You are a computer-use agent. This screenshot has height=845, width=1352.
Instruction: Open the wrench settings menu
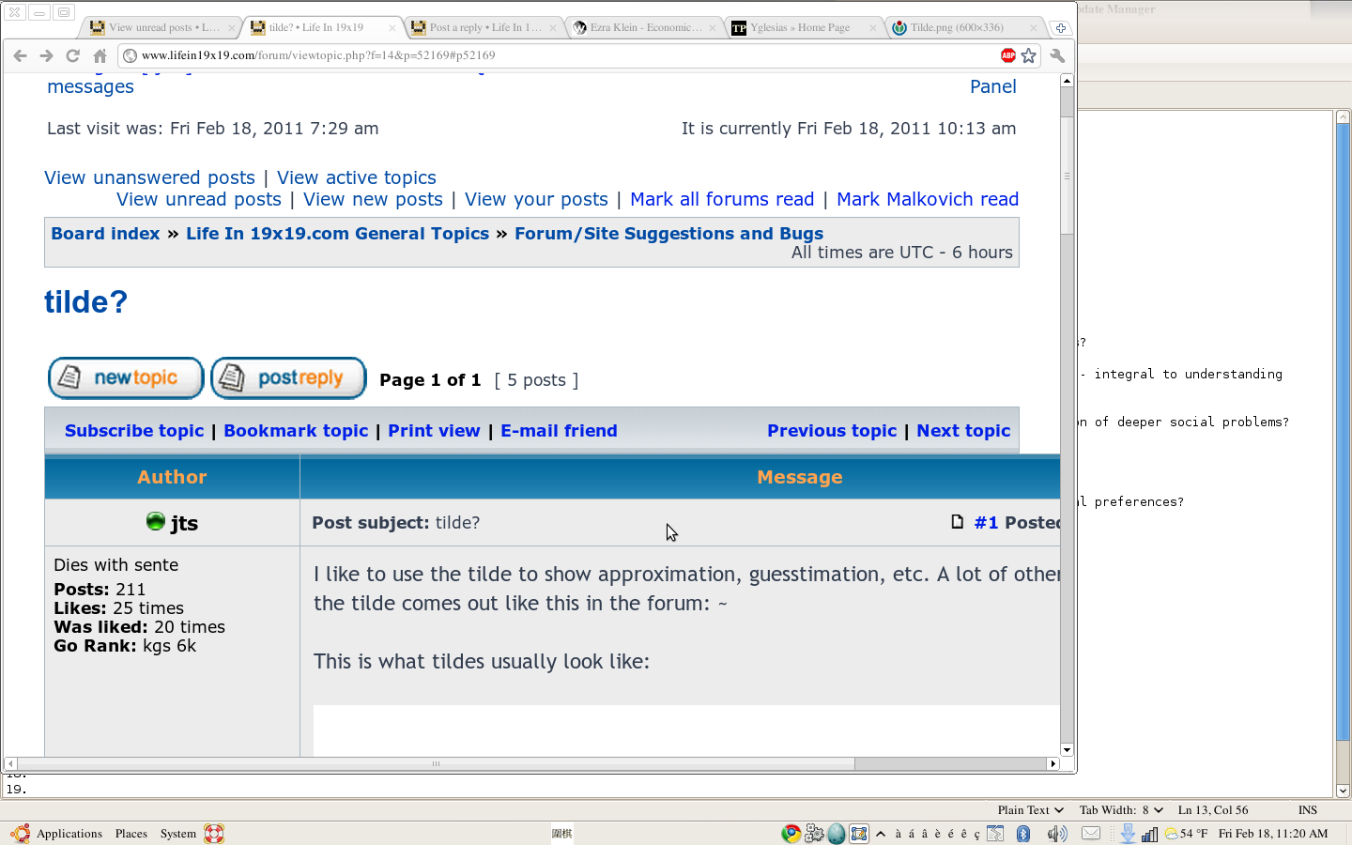click(1057, 55)
